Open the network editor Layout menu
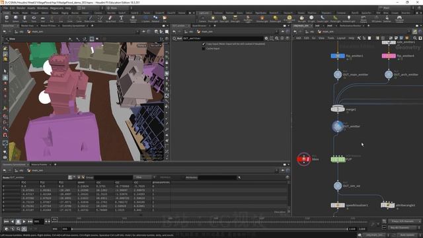 (341, 38)
